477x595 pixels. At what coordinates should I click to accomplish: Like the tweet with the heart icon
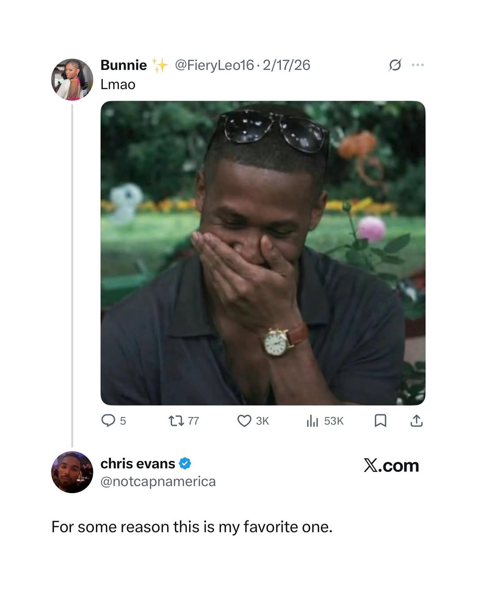244,421
